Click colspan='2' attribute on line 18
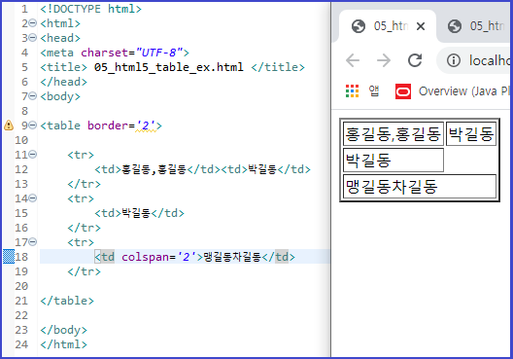513x359 pixels. point(159,257)
